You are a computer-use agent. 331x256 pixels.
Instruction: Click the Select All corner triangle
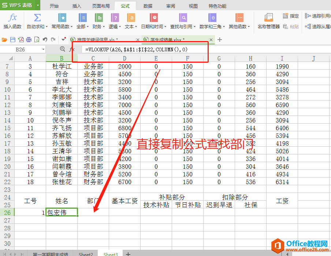tap(10, 58)
